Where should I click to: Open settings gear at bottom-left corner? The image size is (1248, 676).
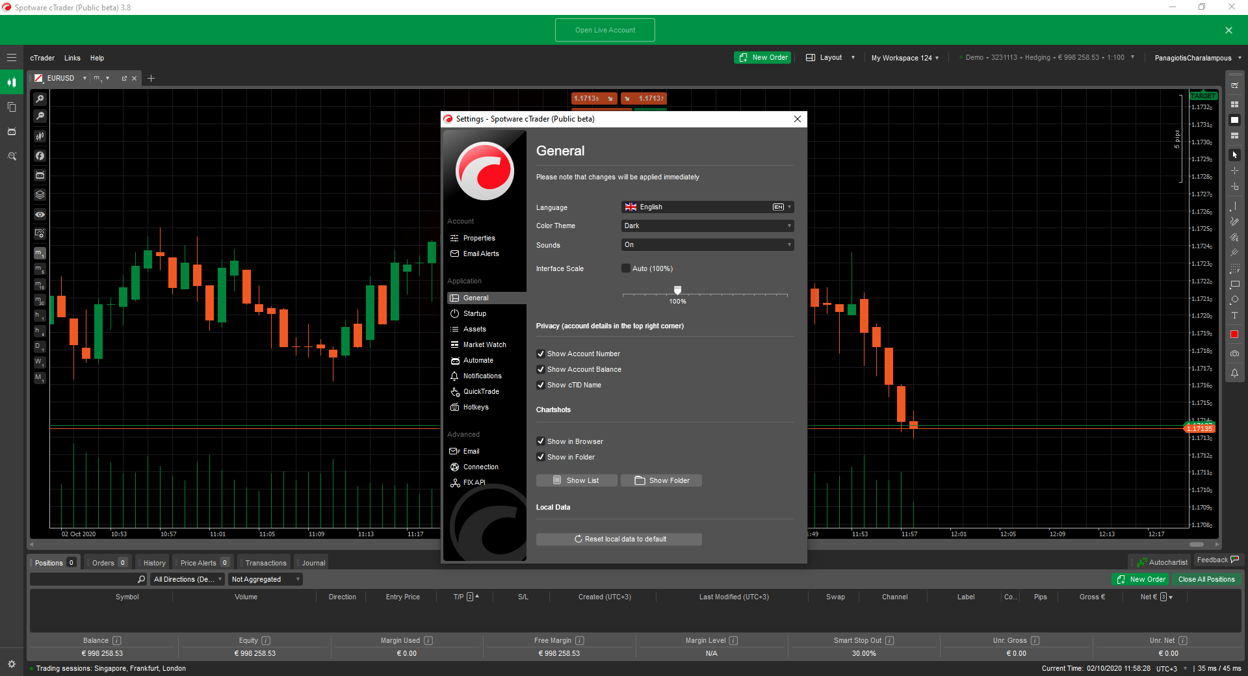pyautogui.click(x=12, y=664)
